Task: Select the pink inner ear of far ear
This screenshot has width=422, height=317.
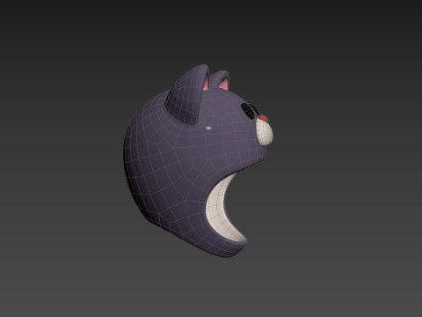Action: [x=224, y=85]
